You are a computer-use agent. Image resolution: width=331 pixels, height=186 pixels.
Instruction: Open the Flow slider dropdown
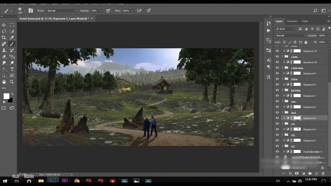(132, 11)
